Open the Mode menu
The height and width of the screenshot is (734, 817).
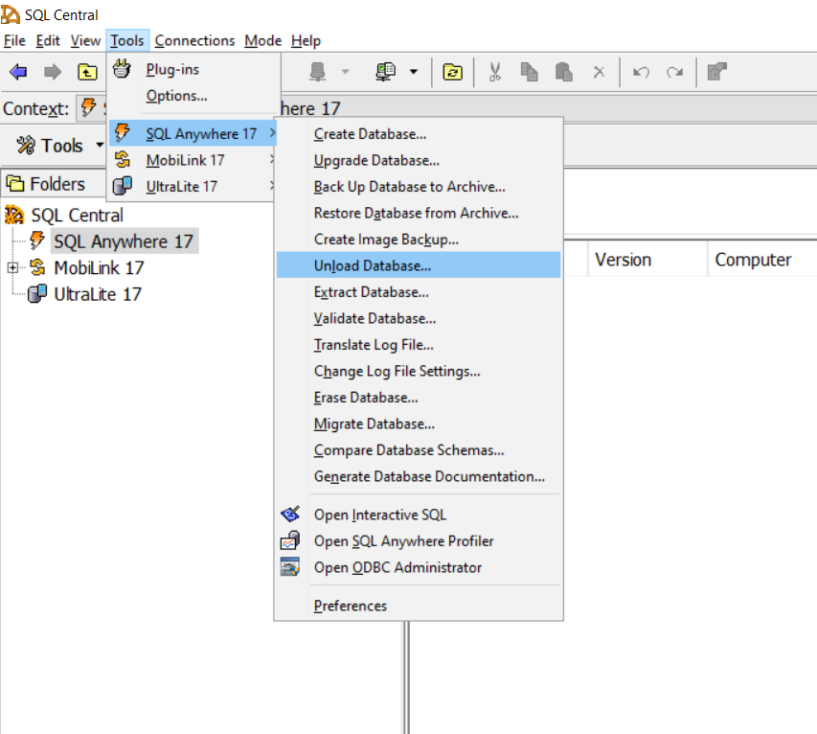coord(263,40)
